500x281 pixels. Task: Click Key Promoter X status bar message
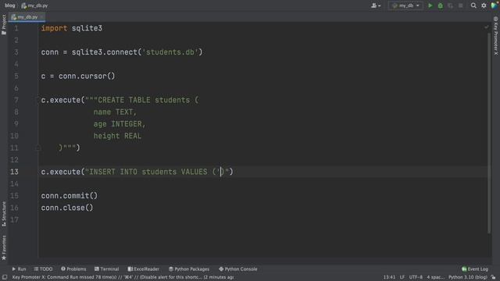pyautogui.click(x=123, y=278)
